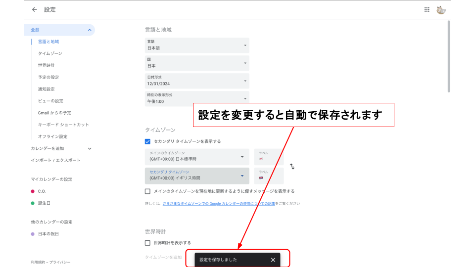This screenshot has width=475, height=267.
Task: Open the account profile avatar
Action: pyautogui.click(x=441, y=9)
